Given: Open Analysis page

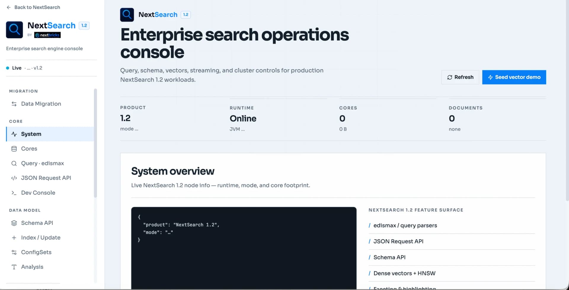Looking at the screenshot, I should click(x=50, y=267).
